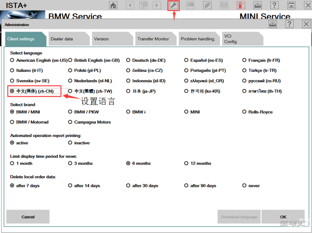Open help in the main ISTA+ toolbar
312x233 pixels.
coord(274,5)
